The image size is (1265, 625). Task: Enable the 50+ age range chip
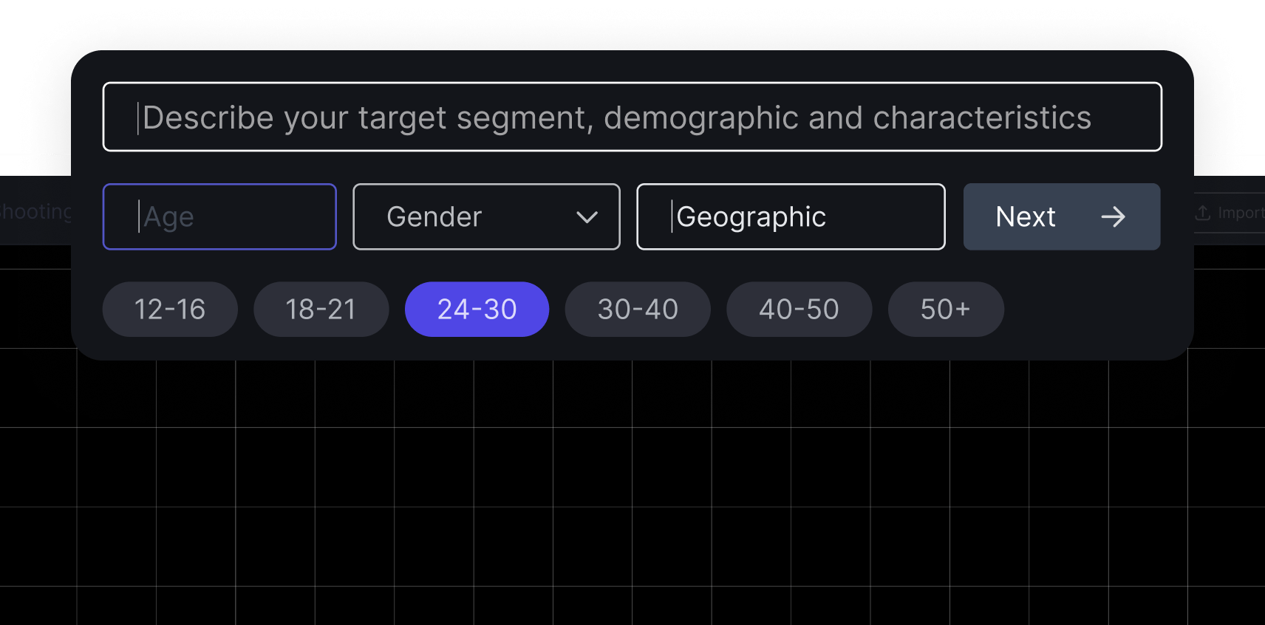pyautogui.click(x=946, y=309)
